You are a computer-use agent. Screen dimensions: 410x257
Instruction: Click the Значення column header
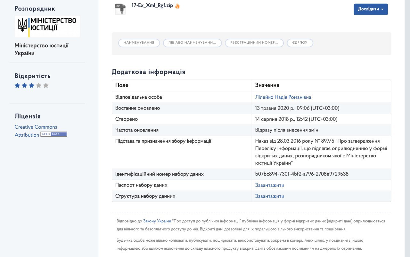pyautogui.click(x=267, y=85)
